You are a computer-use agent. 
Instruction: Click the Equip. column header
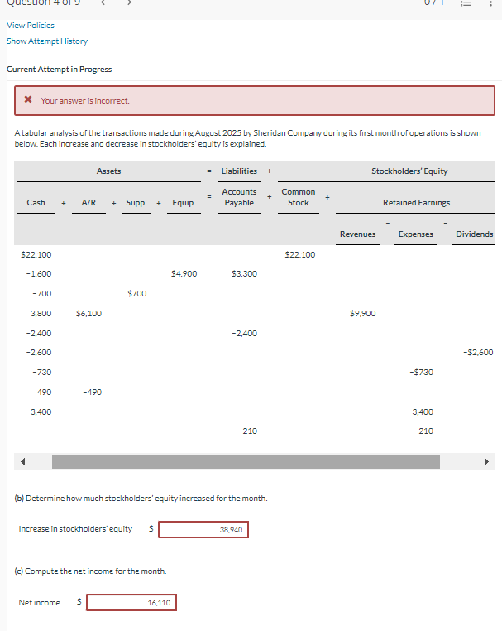pyautogui.click(x=184, y=202)
